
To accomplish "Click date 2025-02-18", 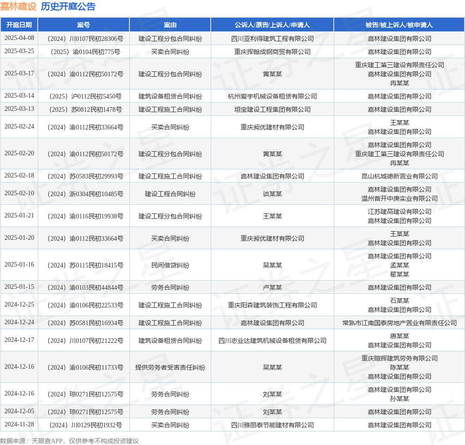I will (x=19, y=176).
